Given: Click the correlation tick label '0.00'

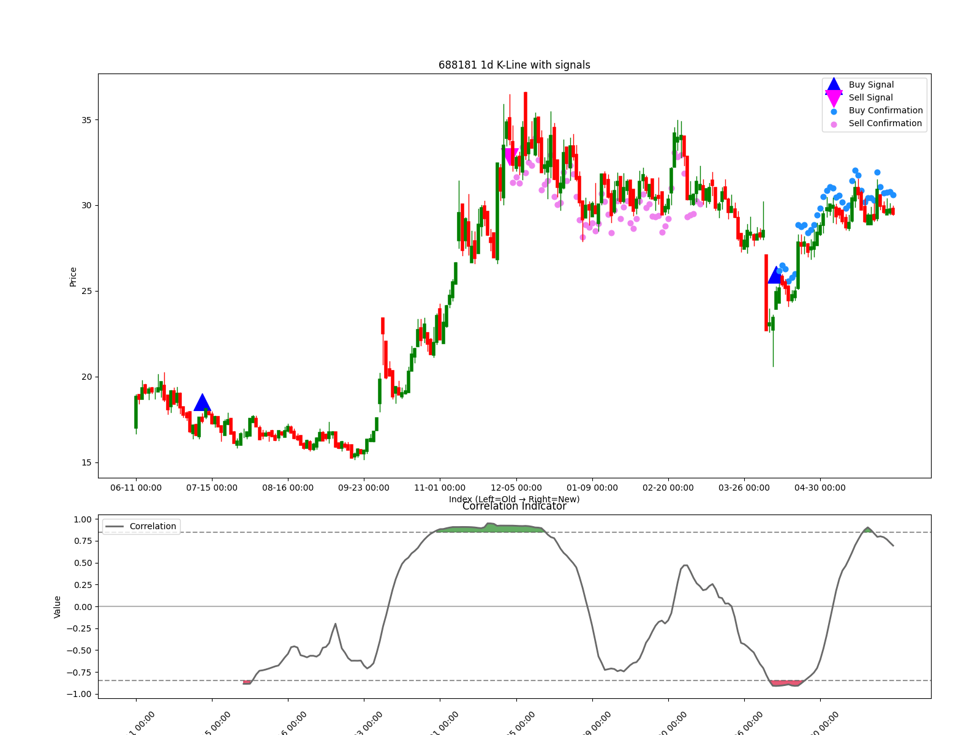Looking at the screenshot, I should 83,607.
